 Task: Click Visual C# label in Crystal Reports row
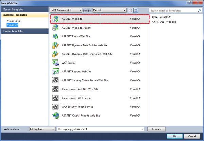click(x=135, y=116)
